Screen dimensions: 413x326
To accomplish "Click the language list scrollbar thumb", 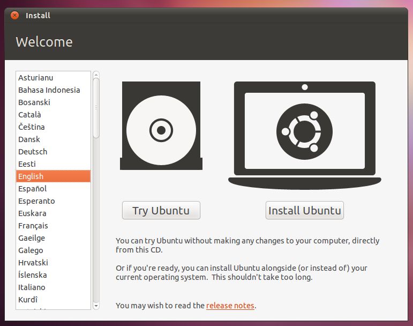I will (x=96, y=108).
